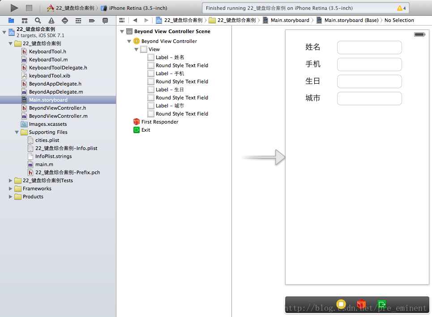Open BeyondViewController.h file
The width and height of the screenshot is (432, 317).
pos(58,108)
